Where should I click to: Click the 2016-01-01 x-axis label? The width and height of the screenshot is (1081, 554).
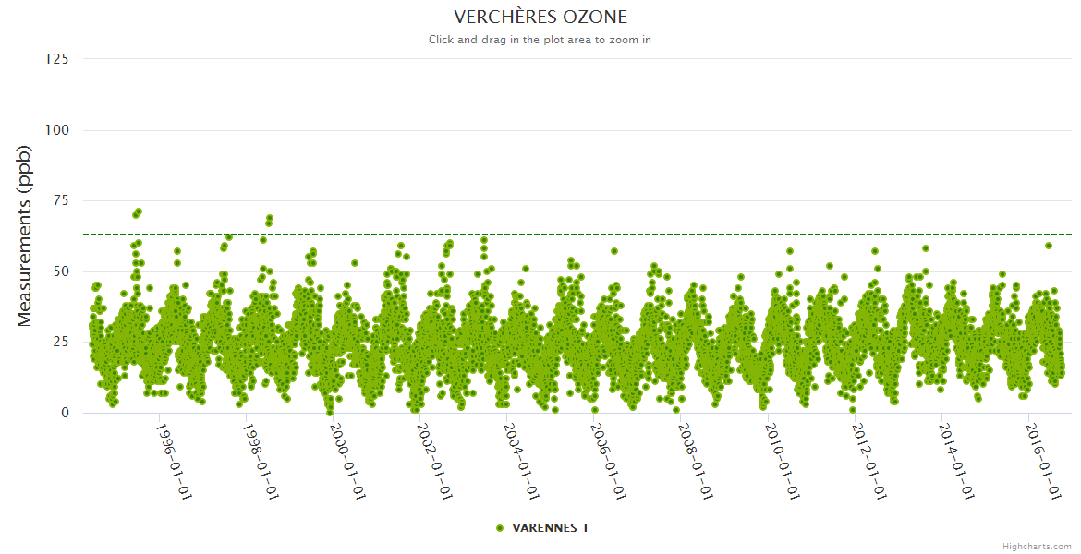[1044, 462]
